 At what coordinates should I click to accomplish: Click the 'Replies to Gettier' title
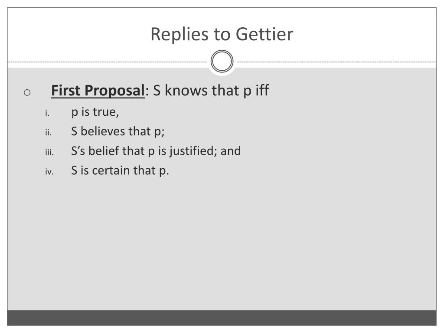click(x=222, y=34)
